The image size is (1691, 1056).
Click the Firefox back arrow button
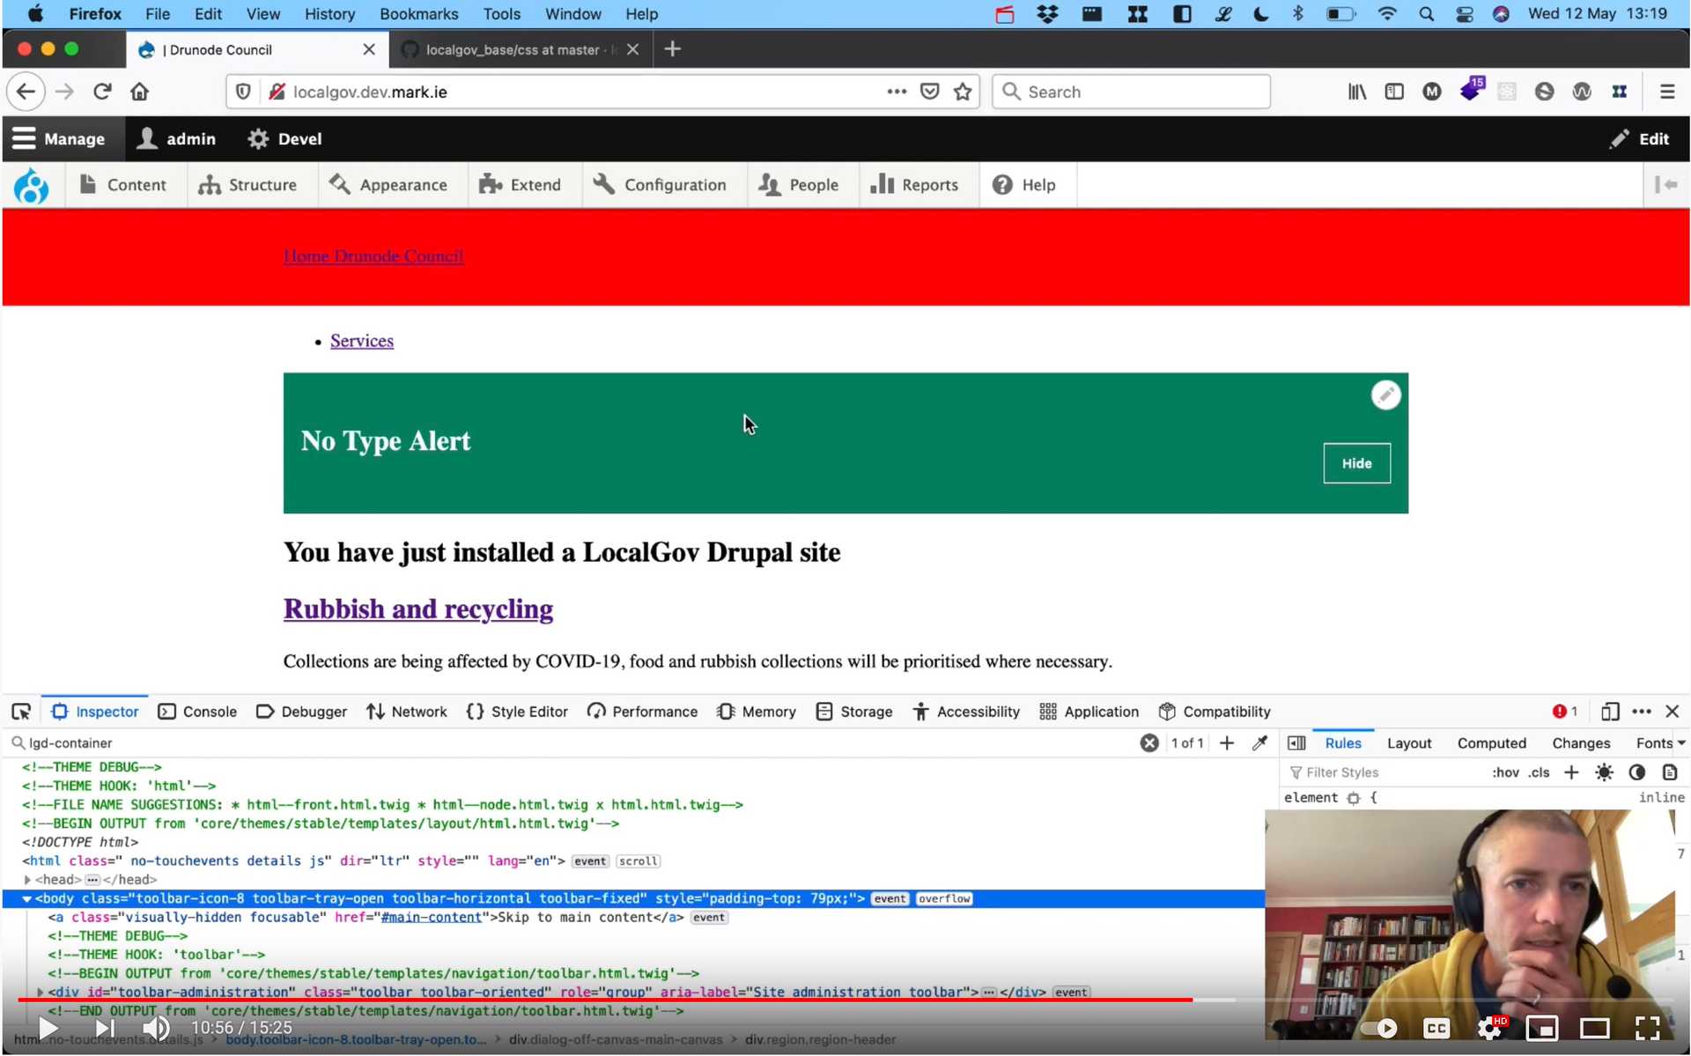tap(26, 92)
